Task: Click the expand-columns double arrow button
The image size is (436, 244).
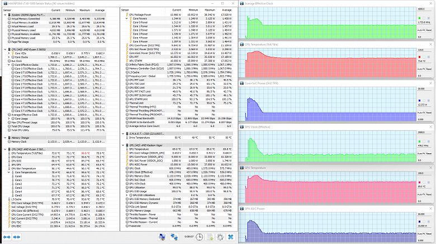Action: [x=7, y=237]
